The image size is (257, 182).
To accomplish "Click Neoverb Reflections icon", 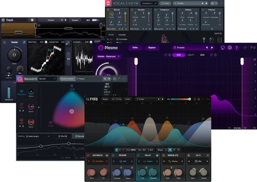I will pyautogui.click(x=22, y=91).
